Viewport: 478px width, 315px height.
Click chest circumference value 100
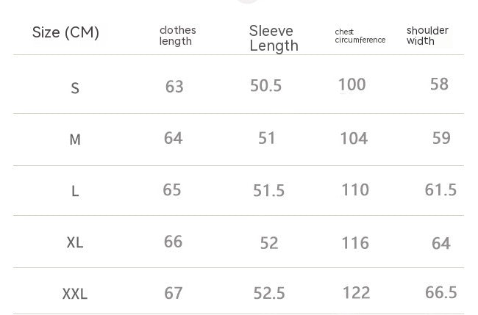(x=352, y=84)
